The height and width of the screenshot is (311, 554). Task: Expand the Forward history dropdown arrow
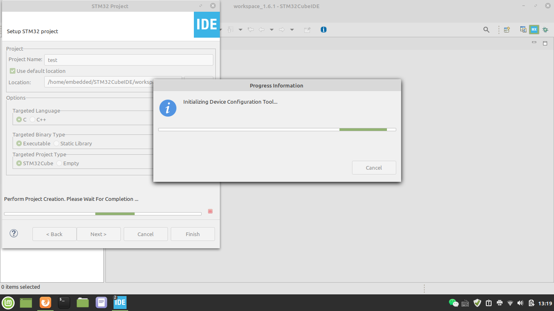(x=292, y=30)
